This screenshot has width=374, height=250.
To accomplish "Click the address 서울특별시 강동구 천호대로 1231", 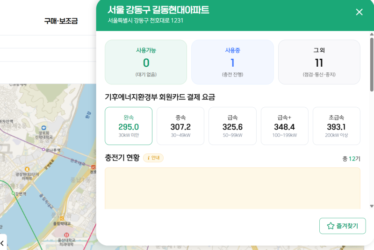I will [145, 21].
